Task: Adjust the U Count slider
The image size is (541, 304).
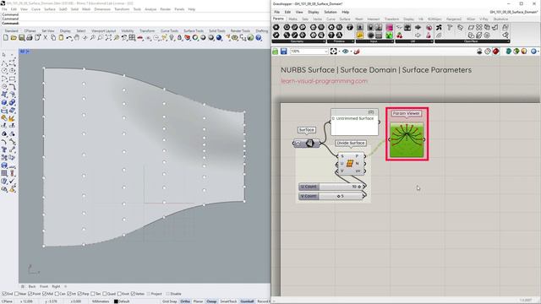Action: [331, 187]
